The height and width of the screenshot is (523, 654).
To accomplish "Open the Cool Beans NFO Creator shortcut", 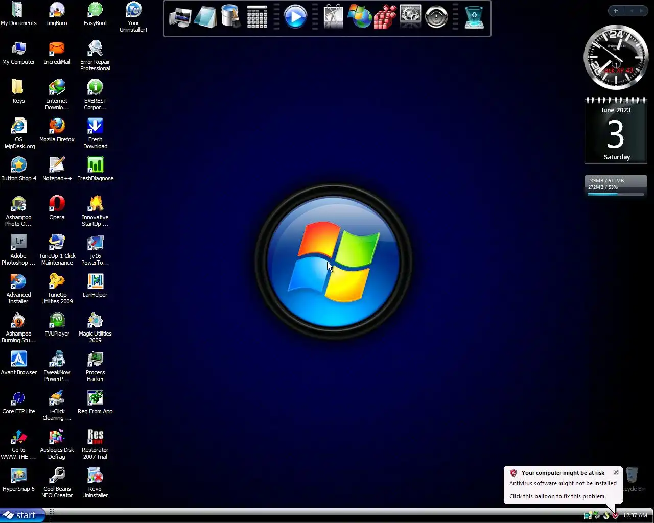I will point(57,483).
